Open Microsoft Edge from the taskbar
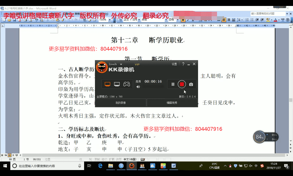The width and height of the screenshot is (293, 176). pyautogui.click(x=100, y=166)
